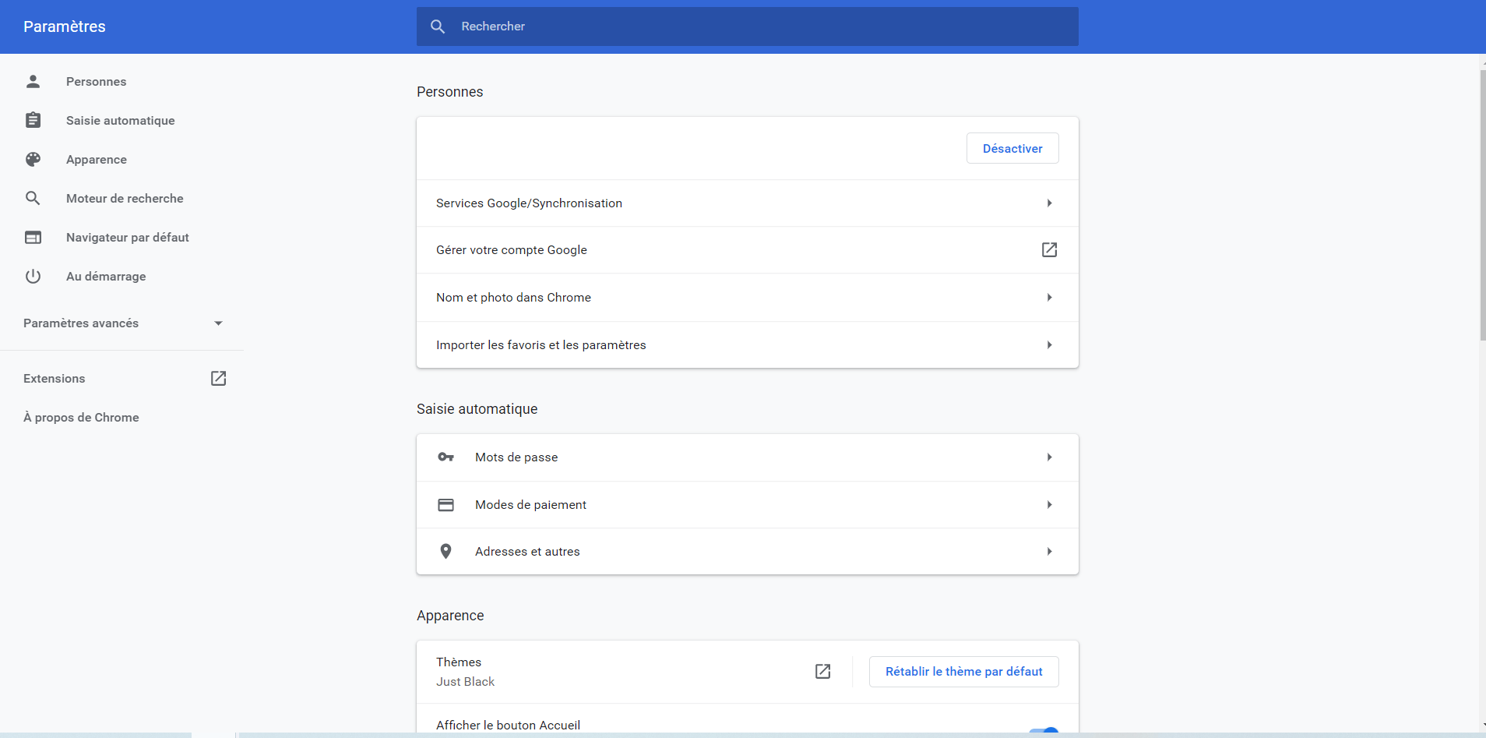Select Moteur de recherche in the sidebar
The width and height of the screenshot is (1486, 738).
[125, 198]
